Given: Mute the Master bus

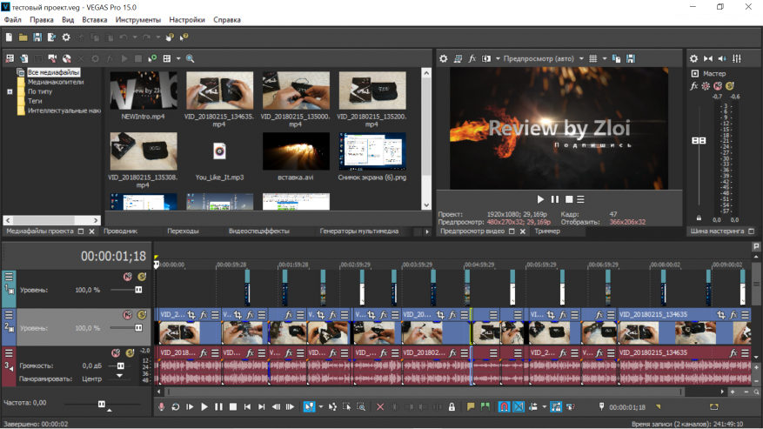Looking at the screenshot, I should click(718, 86).
